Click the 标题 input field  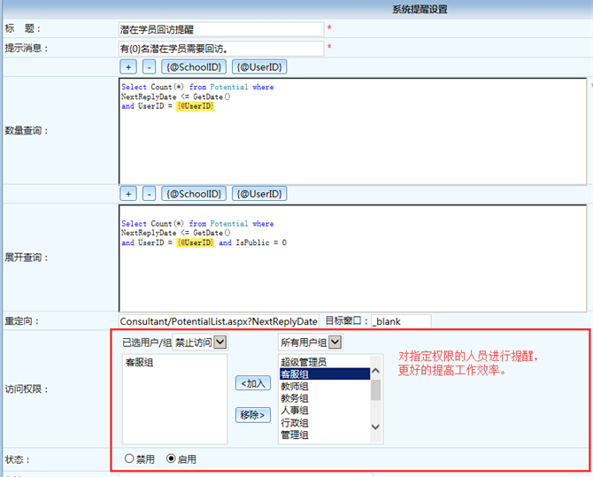pyautogui.click(x=221, y=29)
